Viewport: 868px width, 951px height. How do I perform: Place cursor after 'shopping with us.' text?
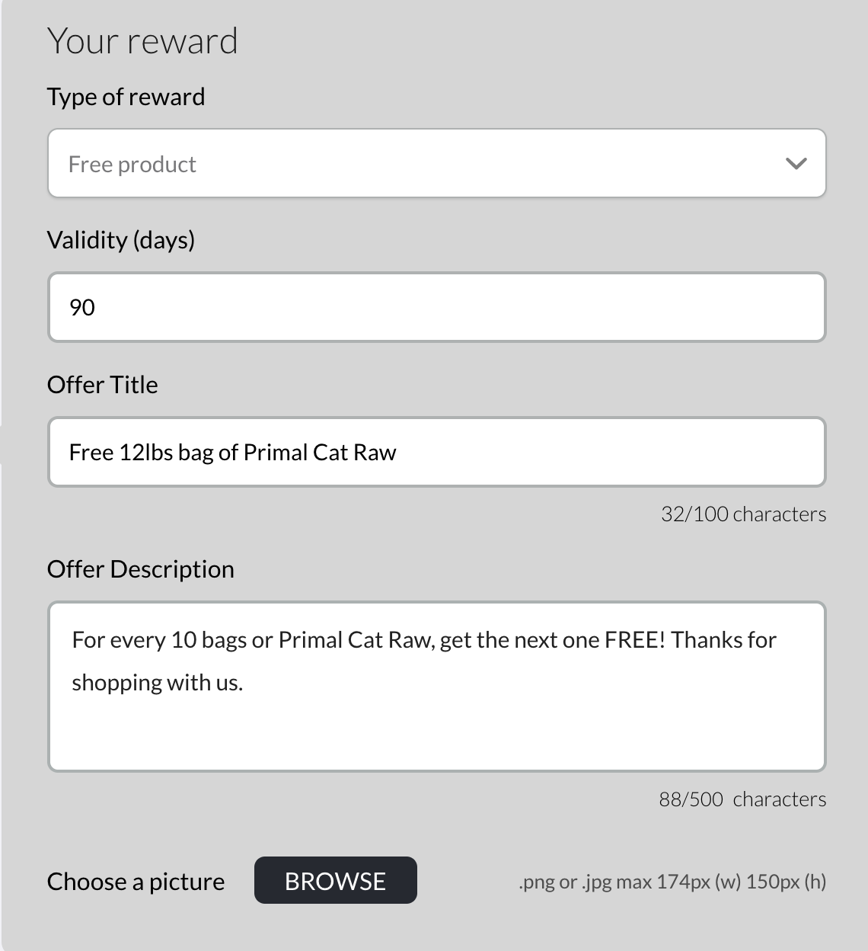coord(245,683)
